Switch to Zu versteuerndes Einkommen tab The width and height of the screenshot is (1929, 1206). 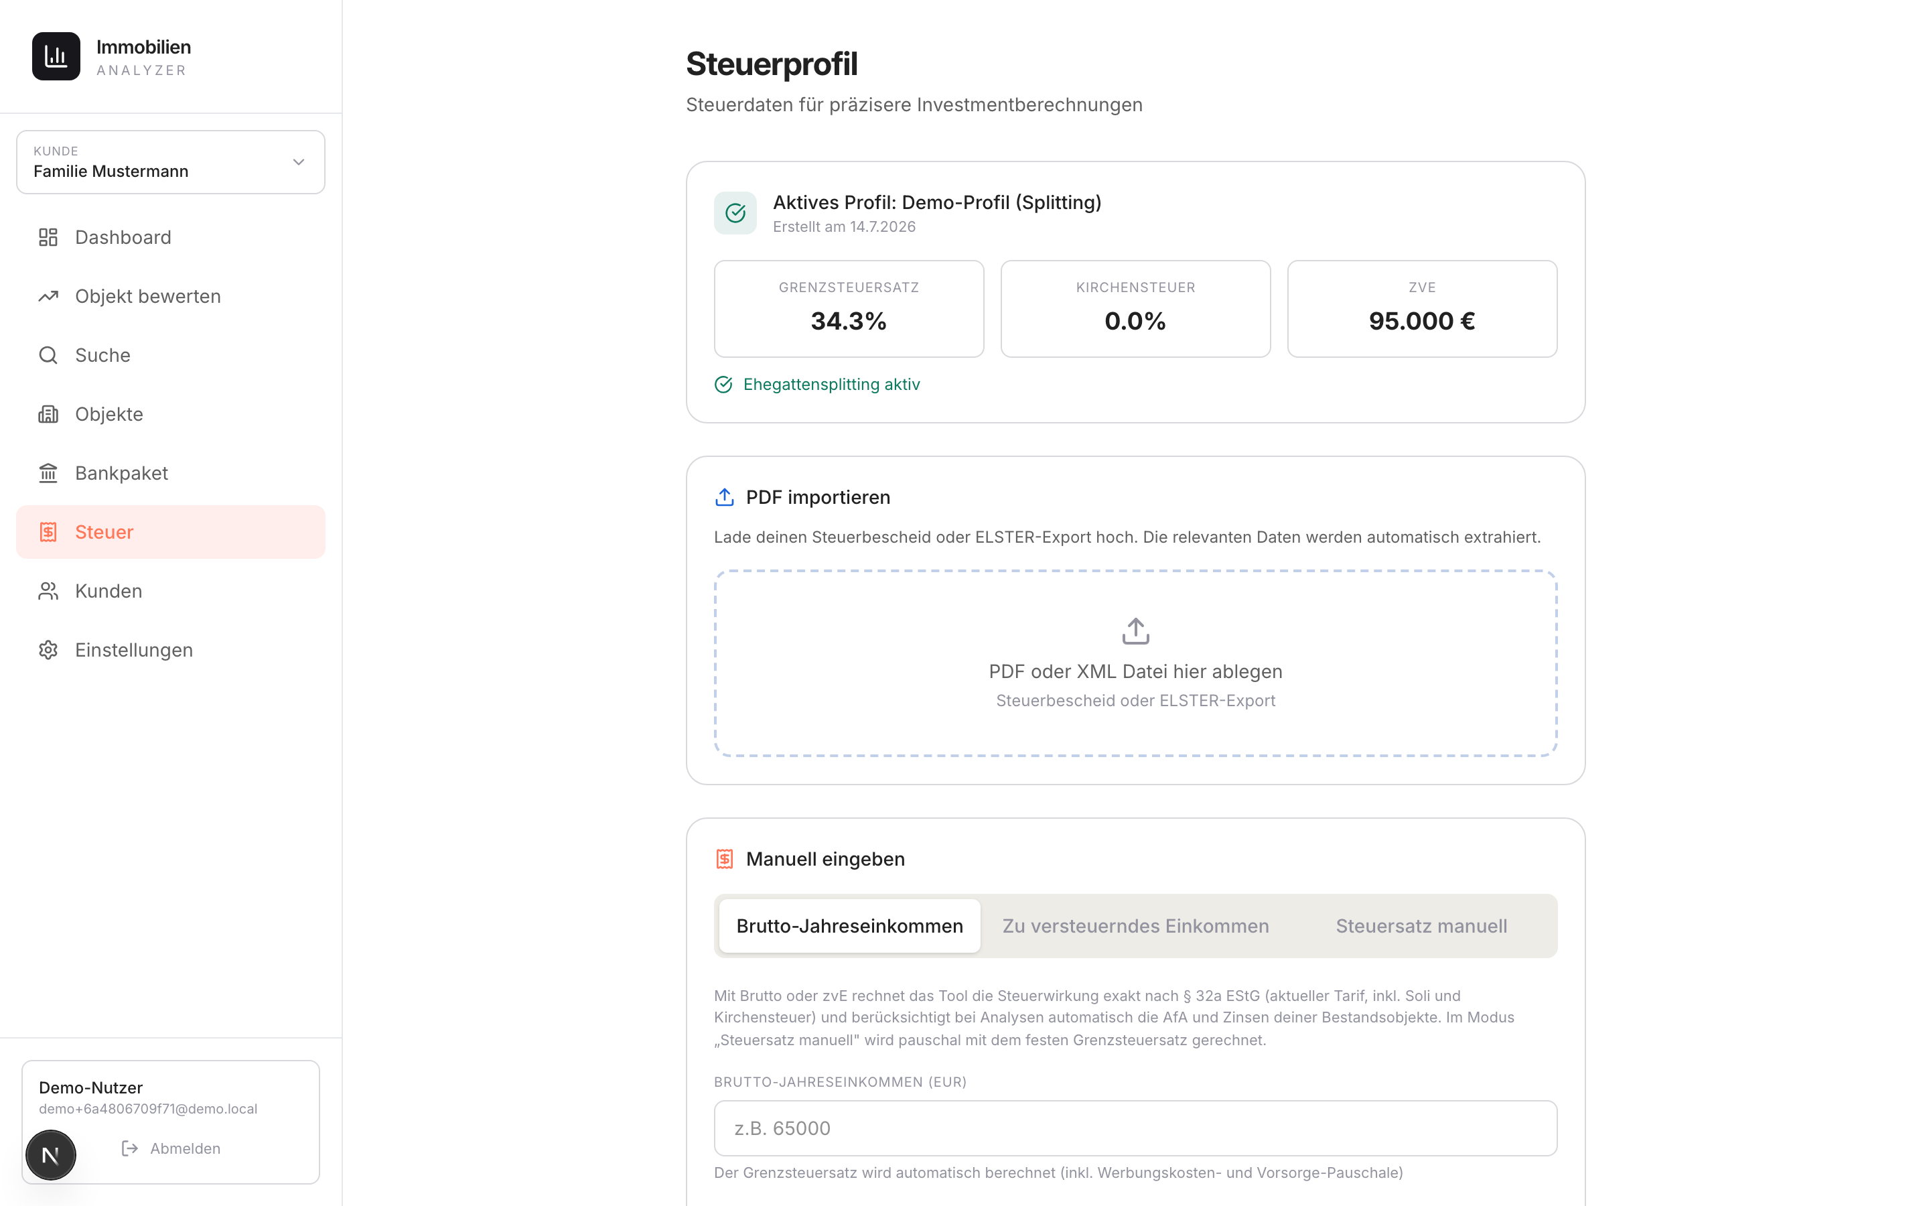pyautogui.click(x=1135, y=926)
